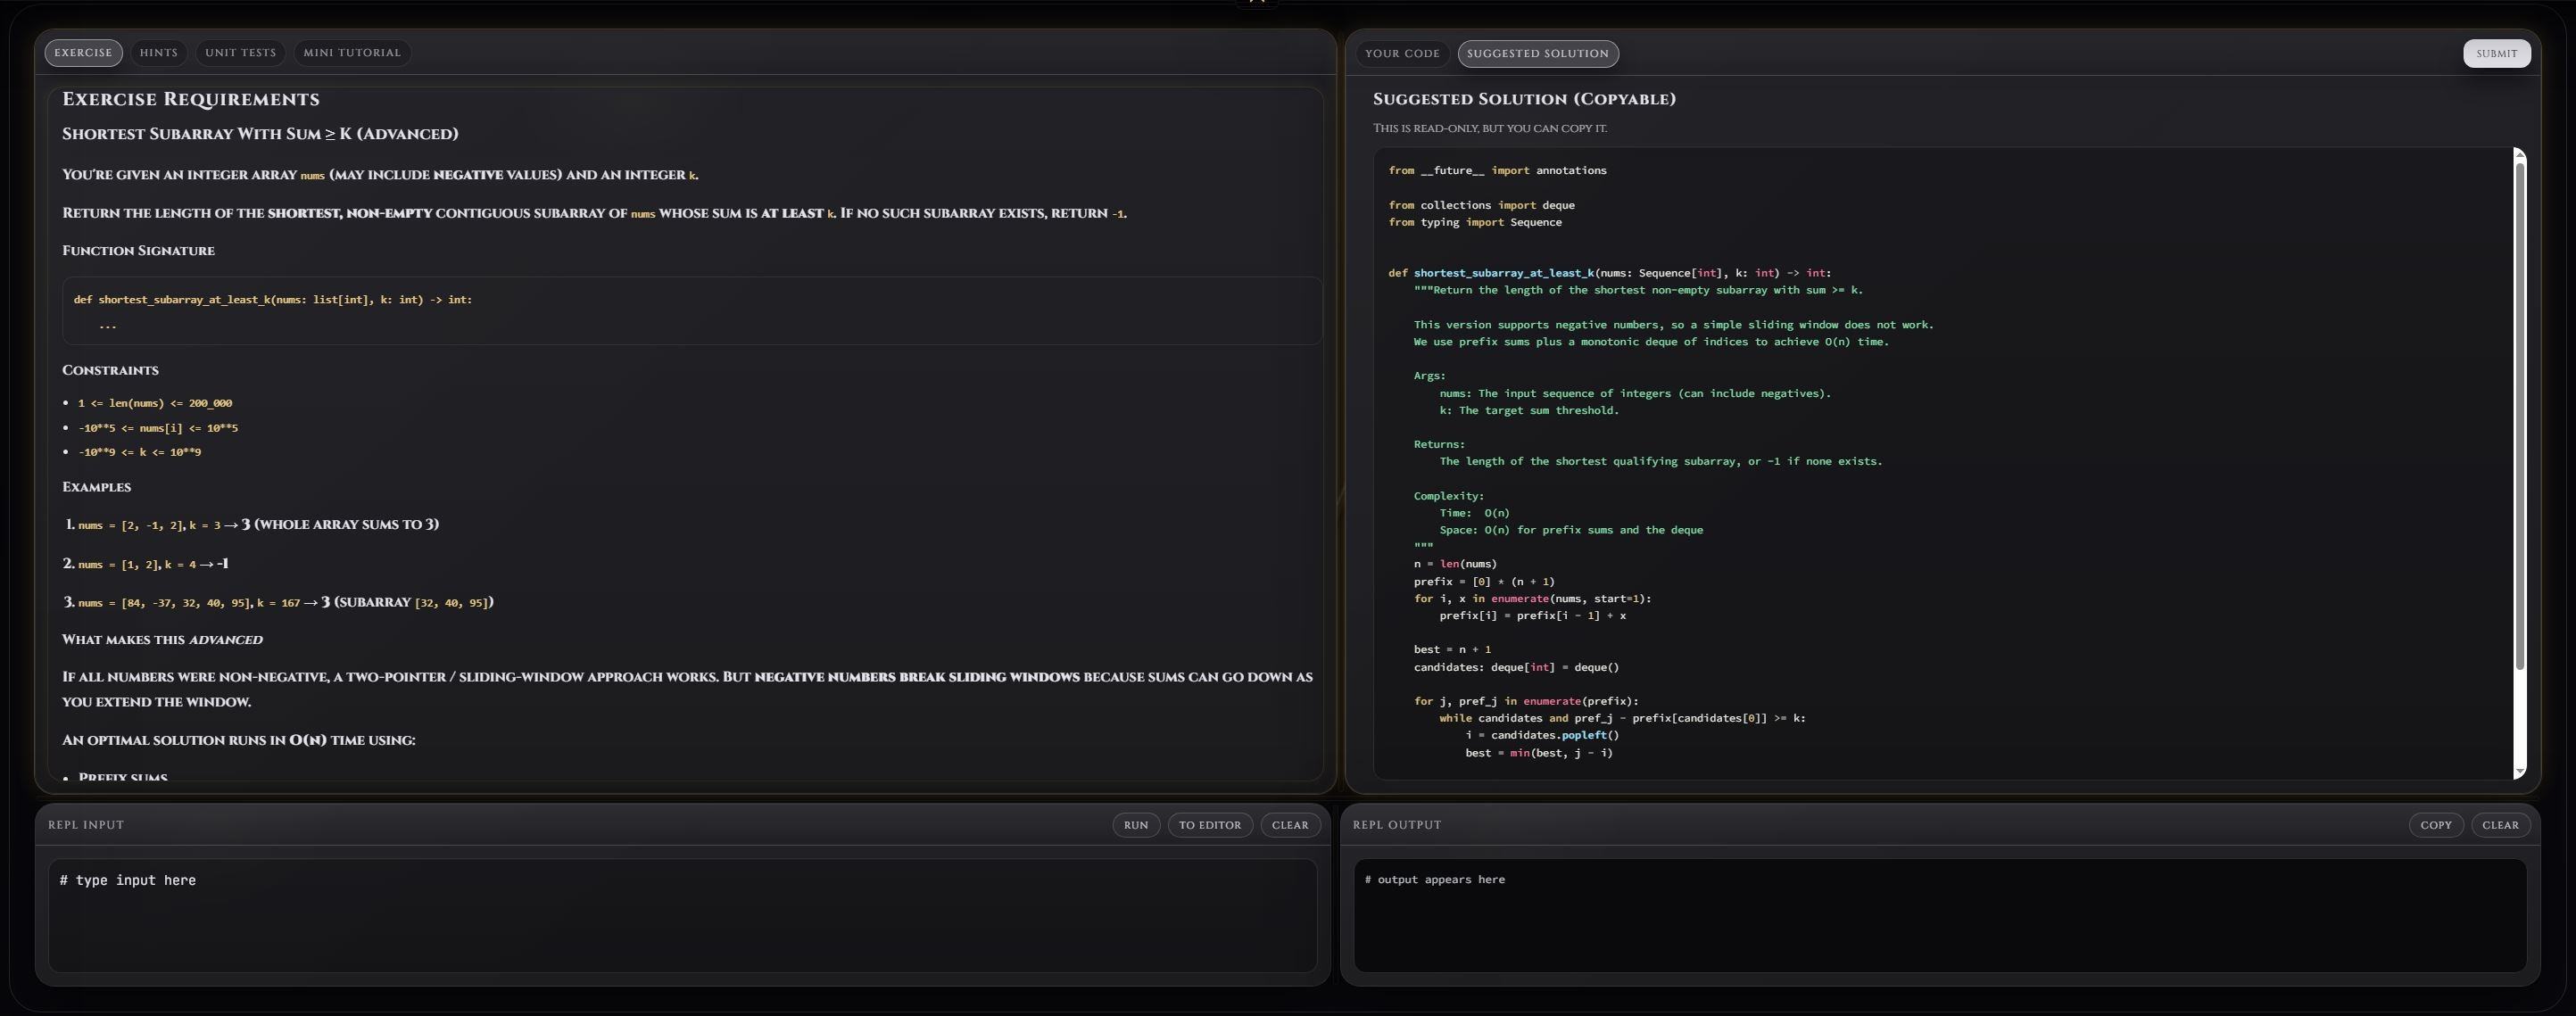Click constraint '-10**9 <= k <= 10**9'
The height and width of the screenshot is (1016, 2576).
[140, 452]
